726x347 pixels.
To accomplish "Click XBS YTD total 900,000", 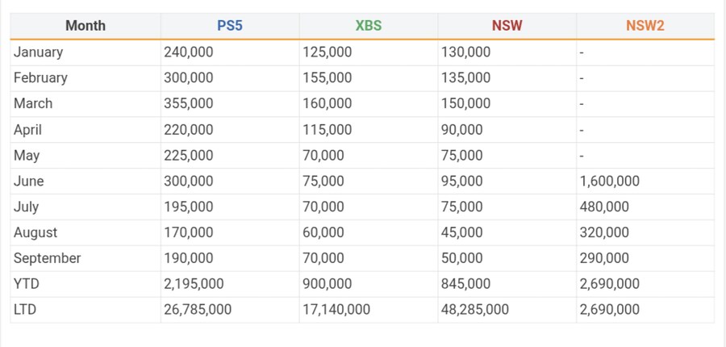I will coord(328,284).
